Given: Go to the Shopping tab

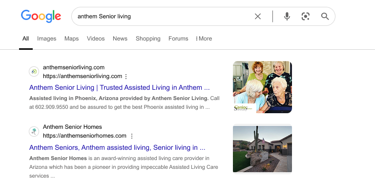Looking at the screenshot, I should pos(148,39).
